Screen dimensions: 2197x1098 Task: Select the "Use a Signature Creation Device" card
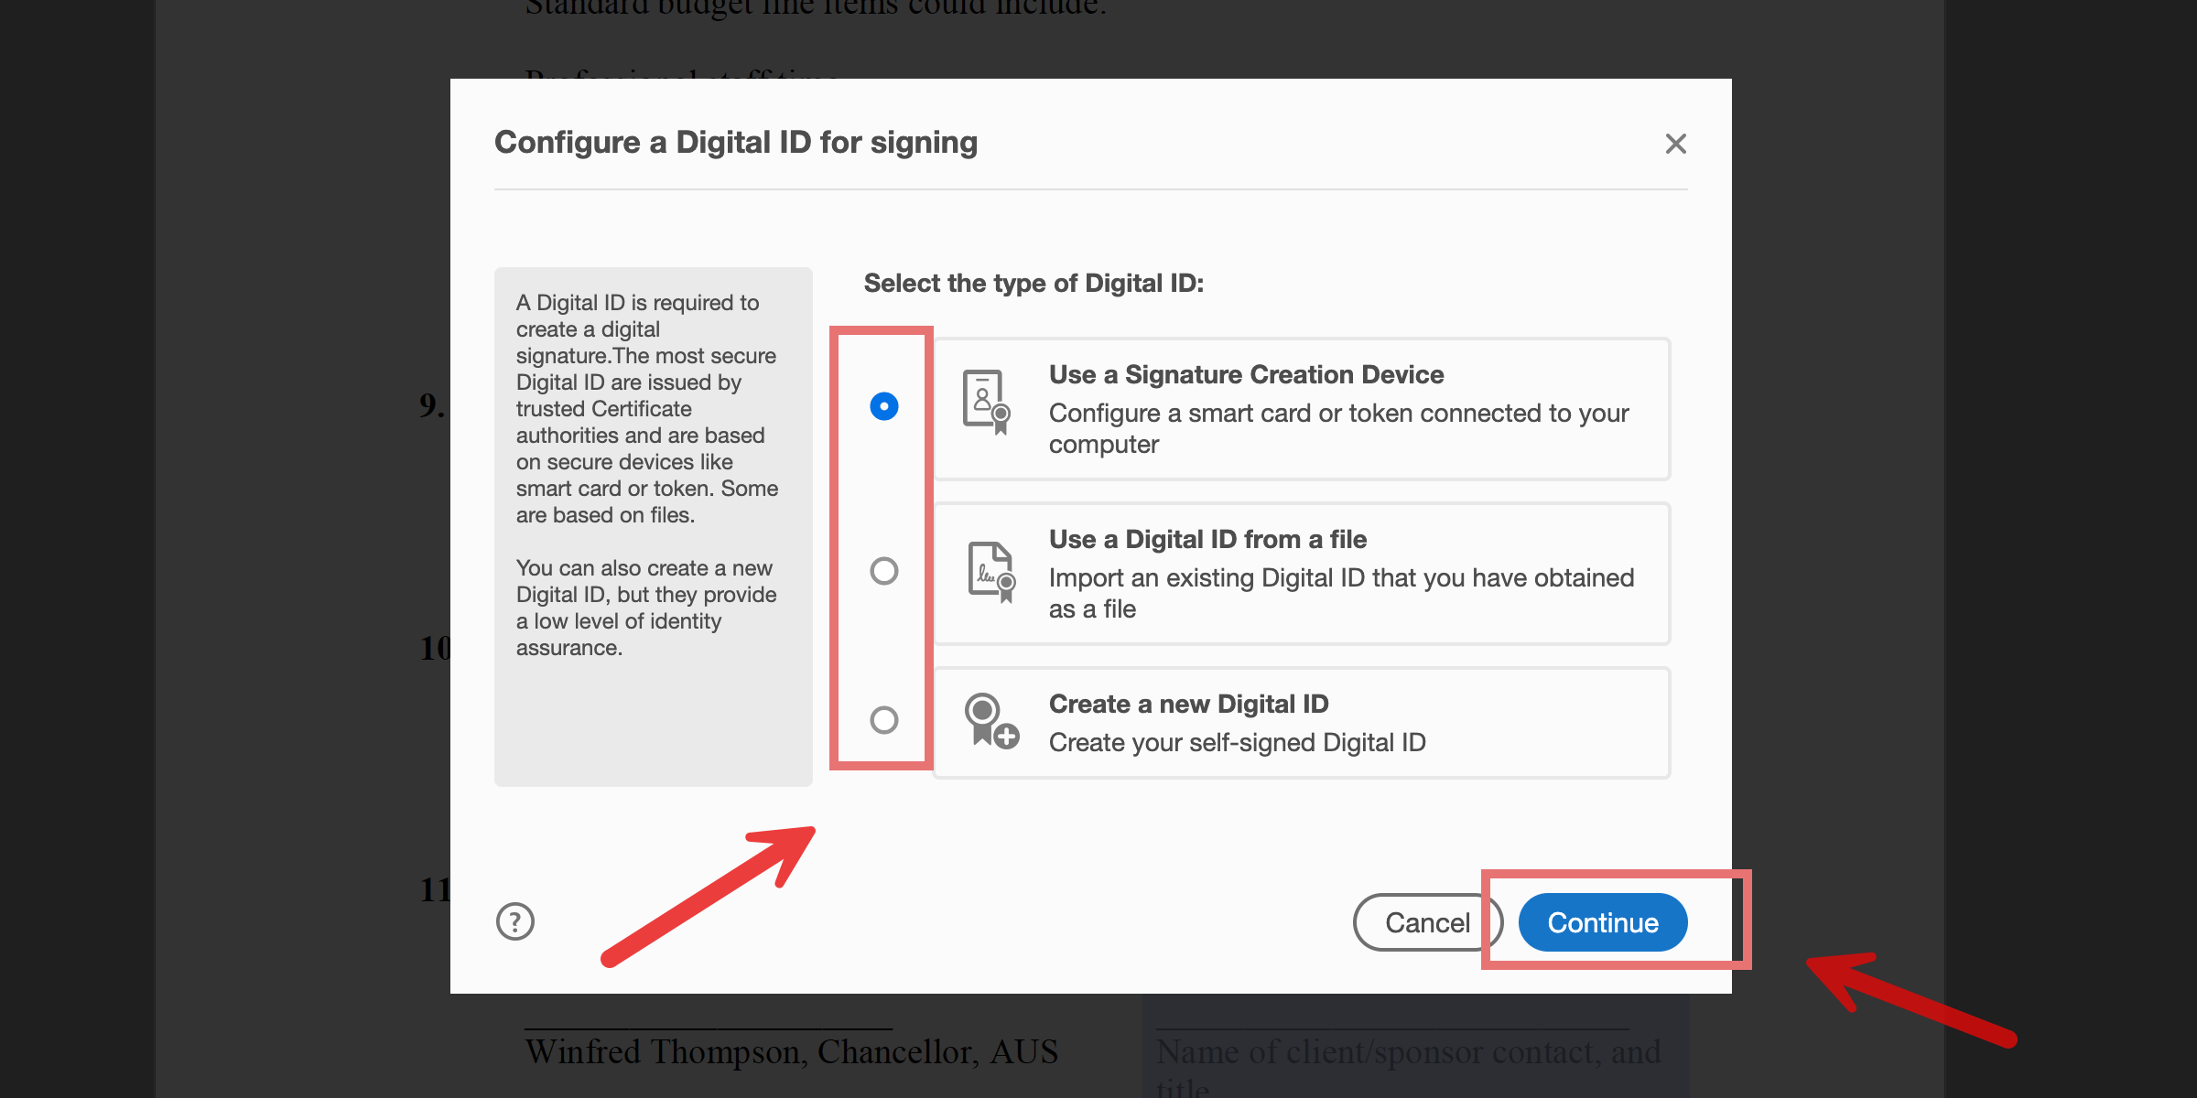(1302, 408)
